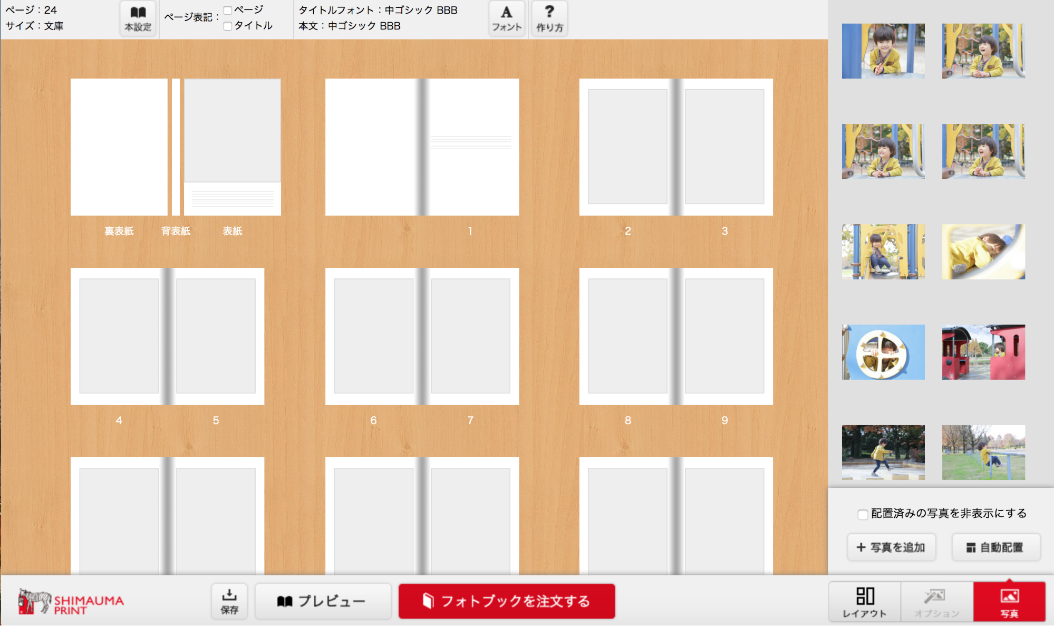This screenshot has height=626, width=1054.
Task: Select the photo slot on page 3
Action: pos(724,147)
